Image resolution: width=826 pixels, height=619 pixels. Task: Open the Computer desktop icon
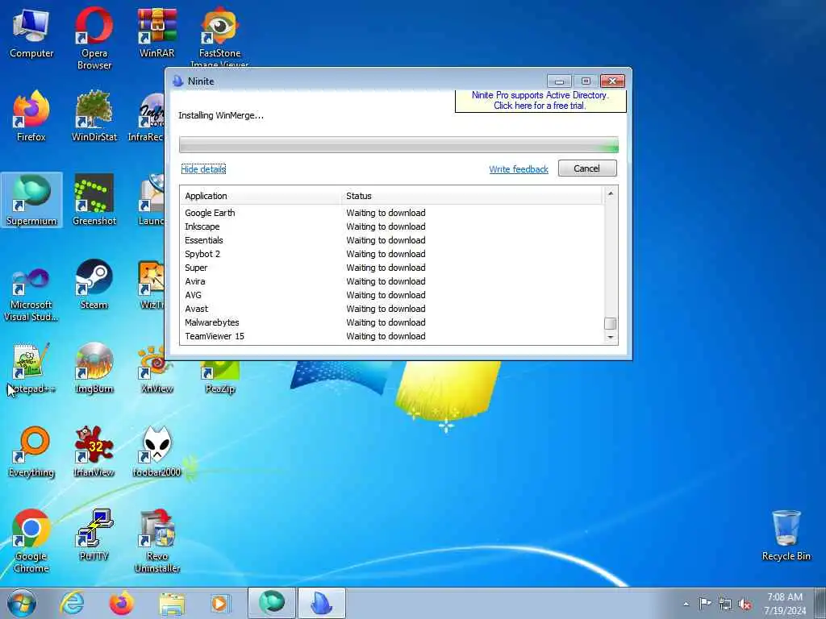[x=31, y=32]
